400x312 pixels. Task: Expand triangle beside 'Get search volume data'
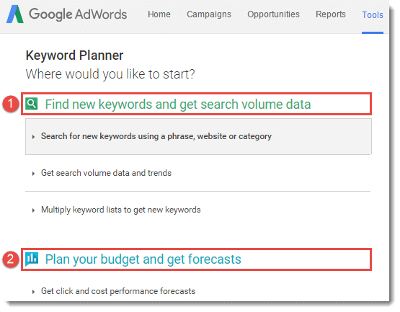(33, 174)
